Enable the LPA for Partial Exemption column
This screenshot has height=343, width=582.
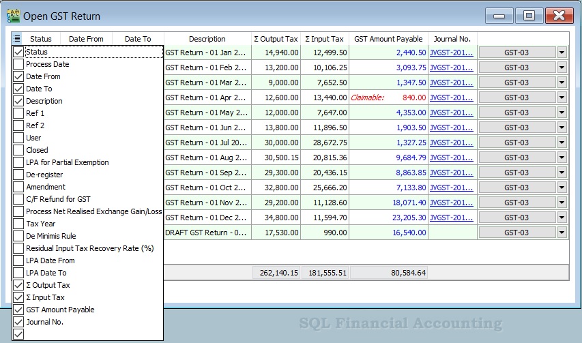18,162
